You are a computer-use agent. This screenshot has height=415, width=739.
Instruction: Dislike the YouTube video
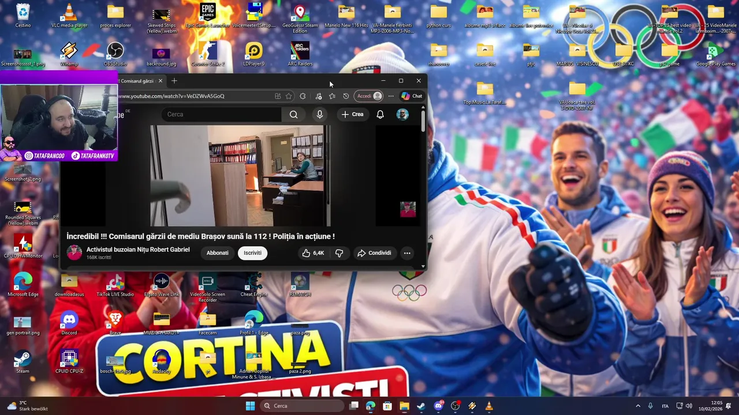pos(339,253)
